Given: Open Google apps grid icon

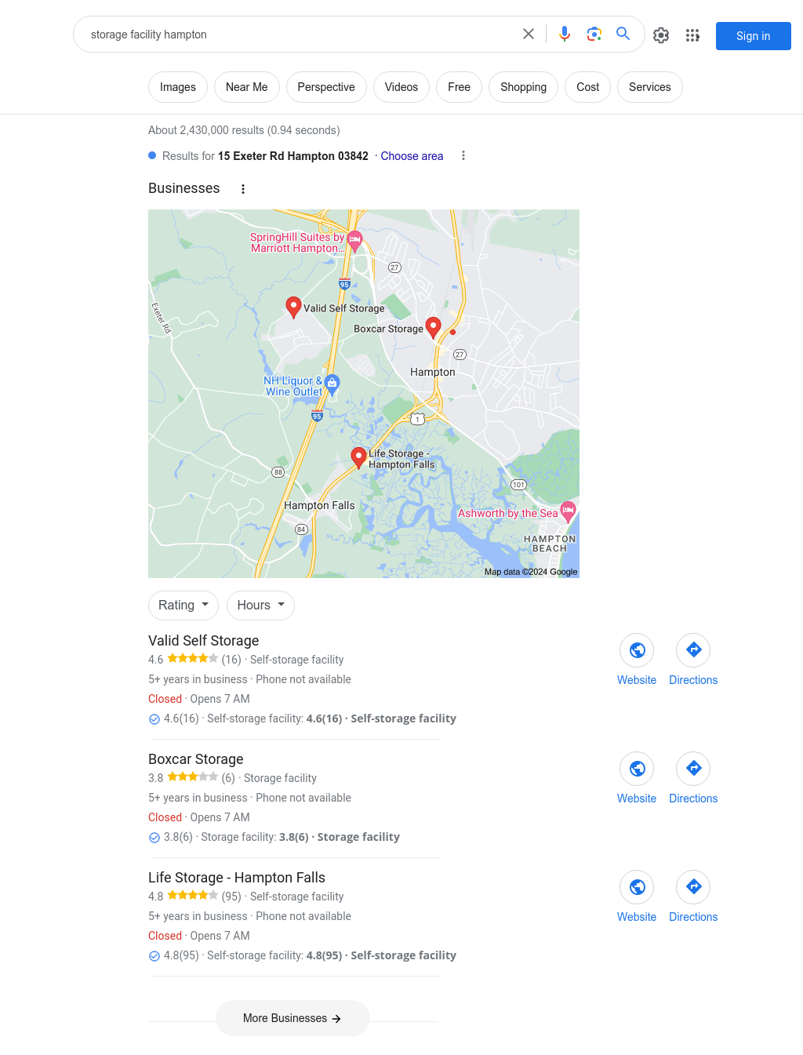Looking at the screenshot, I should 692,35.
